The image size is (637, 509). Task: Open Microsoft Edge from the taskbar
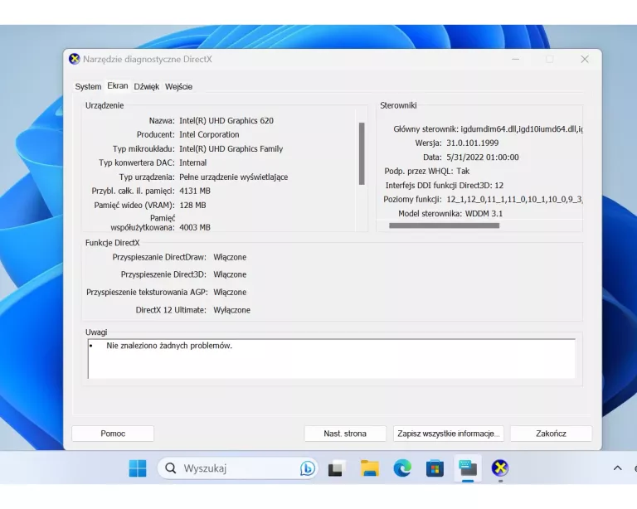(402, 468)
